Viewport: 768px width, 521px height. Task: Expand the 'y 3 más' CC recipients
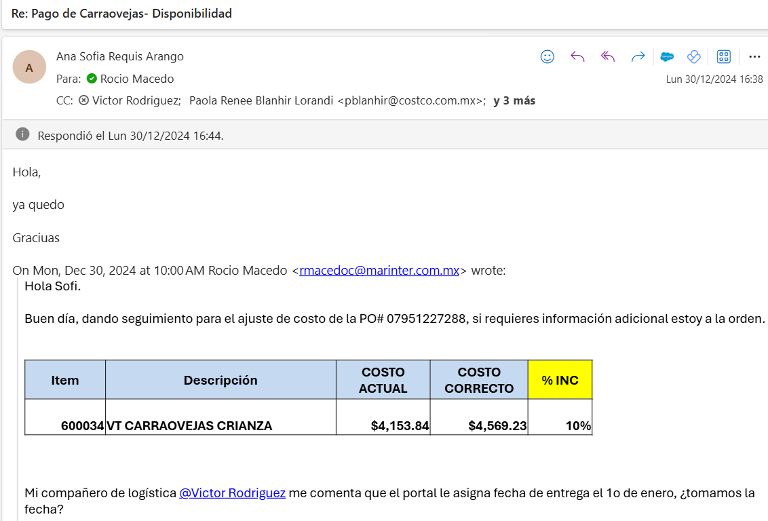click(x=514, y=100)
